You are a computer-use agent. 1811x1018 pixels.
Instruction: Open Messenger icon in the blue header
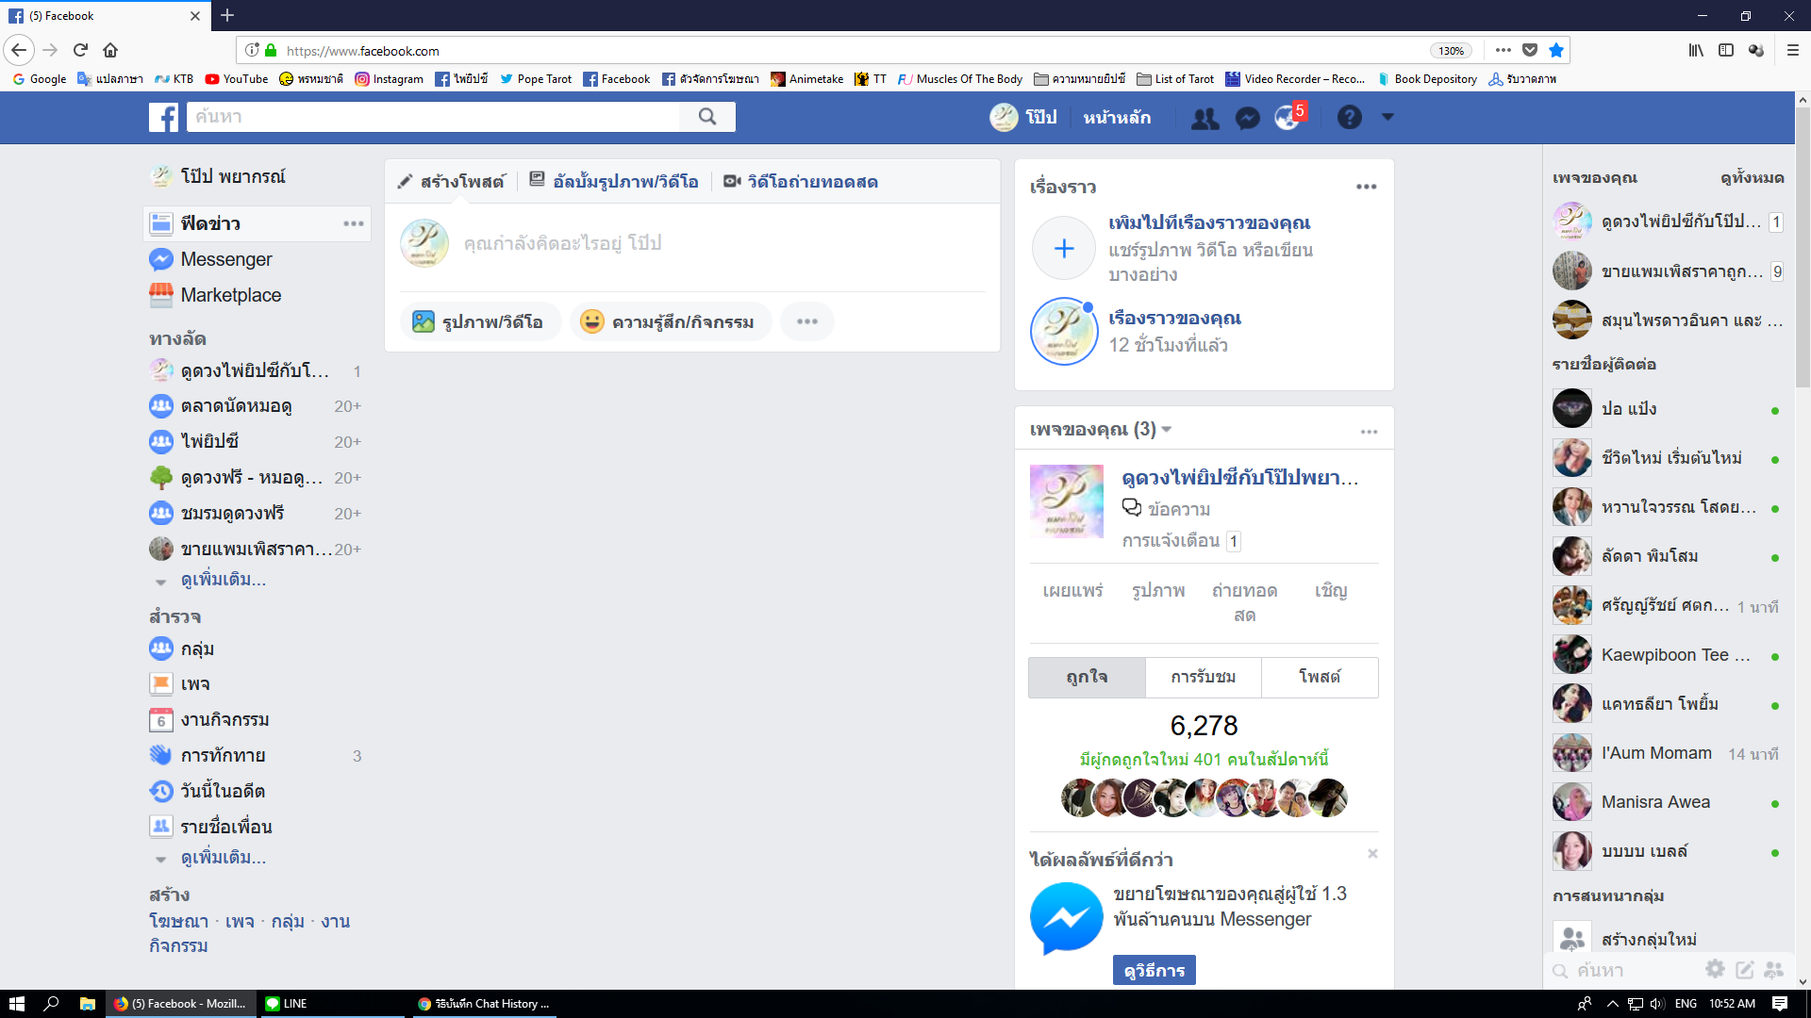[x=1248, y=118]
